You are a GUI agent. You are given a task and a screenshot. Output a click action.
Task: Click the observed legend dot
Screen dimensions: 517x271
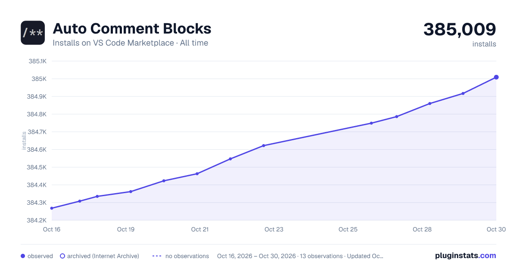(x=23, y=256)
